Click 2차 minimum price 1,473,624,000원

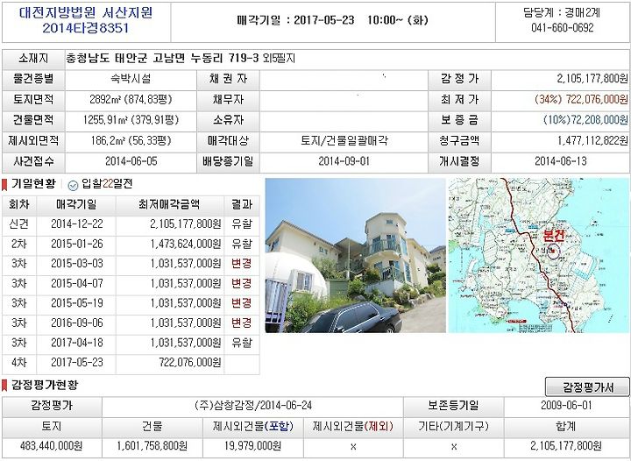[186, 244]
